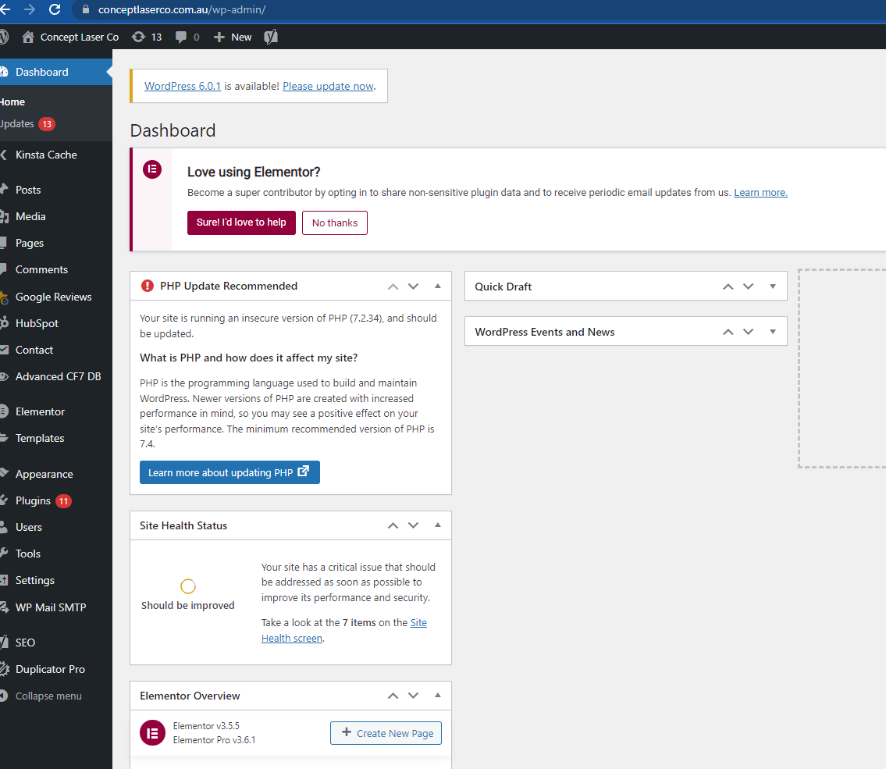Click the WordPress 6.0.1 link
Image resolution: width=886 pixels, height=769 pixels.
coord(183,86)
